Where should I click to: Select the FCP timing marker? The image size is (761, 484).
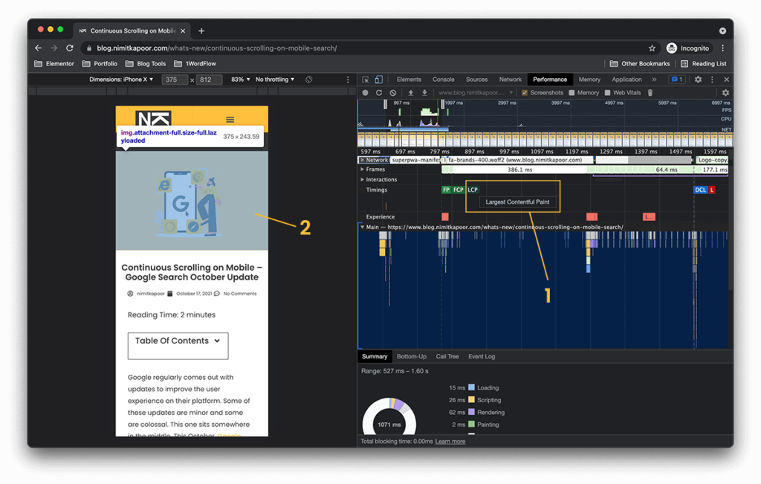click(x=458, y=190)
